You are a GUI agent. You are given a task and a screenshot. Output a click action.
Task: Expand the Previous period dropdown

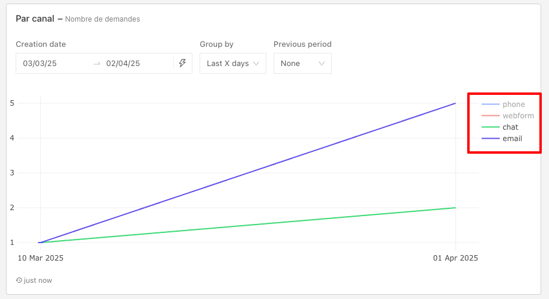[302, 63]
